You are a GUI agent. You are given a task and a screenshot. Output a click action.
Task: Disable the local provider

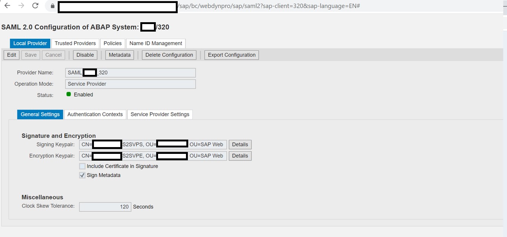[x=85, y=55]
